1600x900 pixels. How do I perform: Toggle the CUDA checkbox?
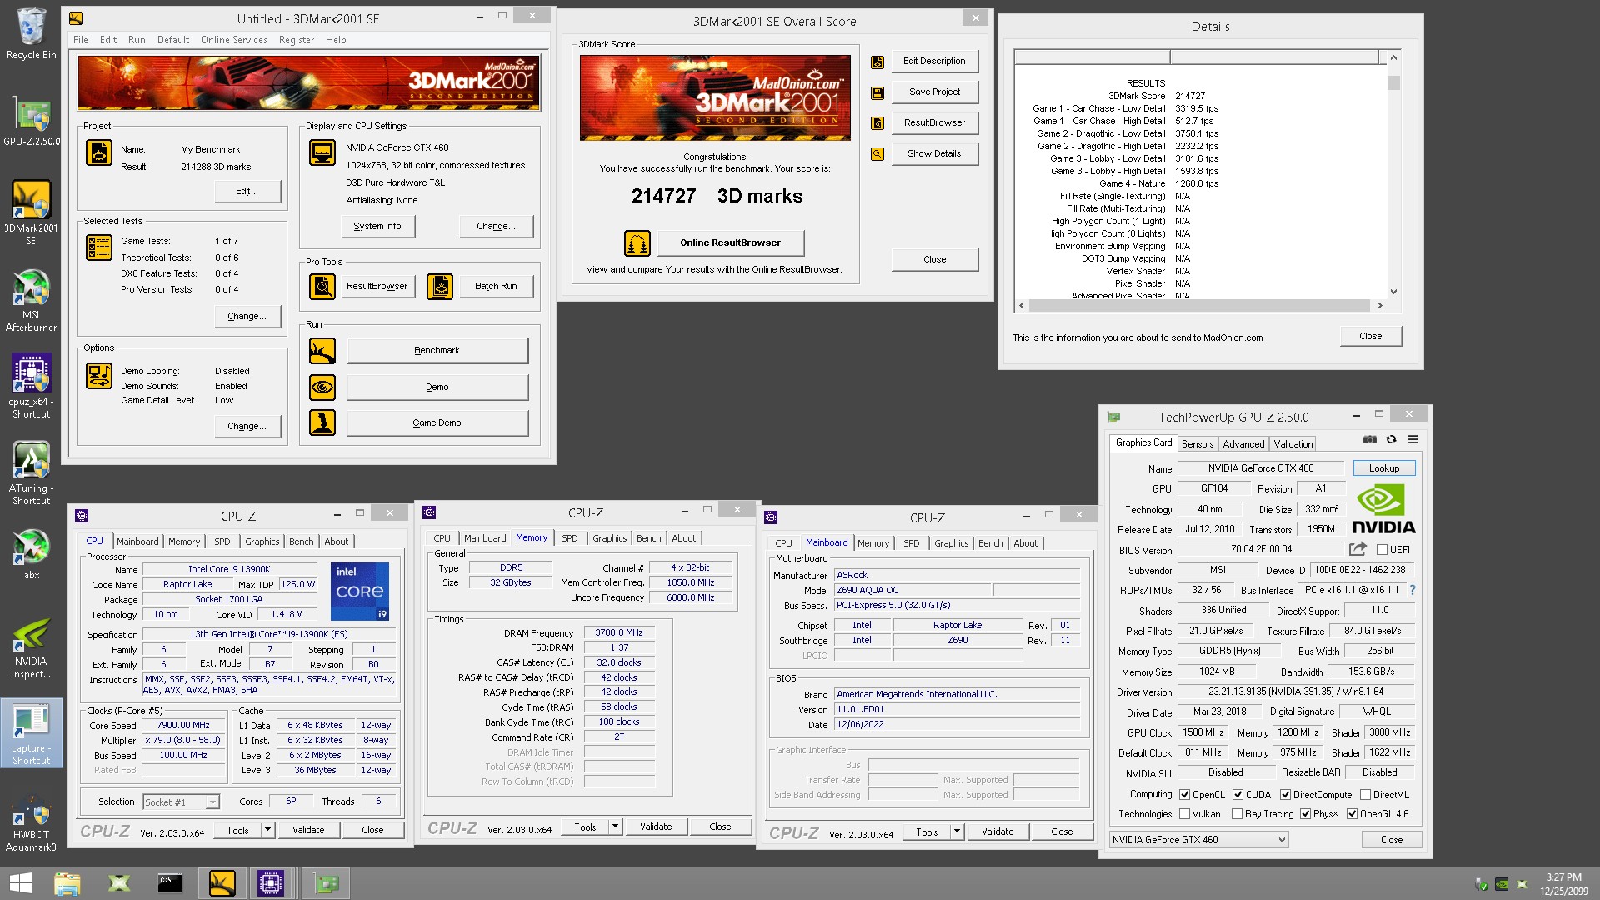1237,795
